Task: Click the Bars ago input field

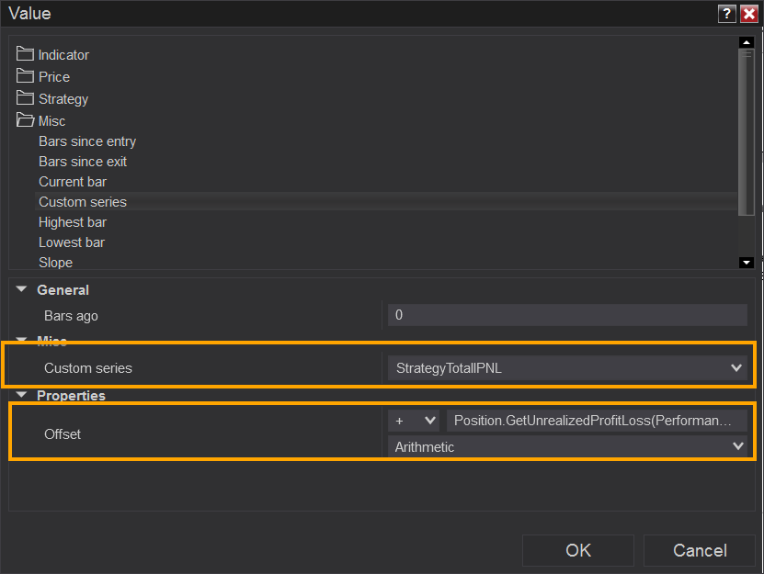Action: 567,316
